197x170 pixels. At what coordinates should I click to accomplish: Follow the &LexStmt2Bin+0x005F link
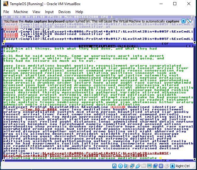point(146,153)
